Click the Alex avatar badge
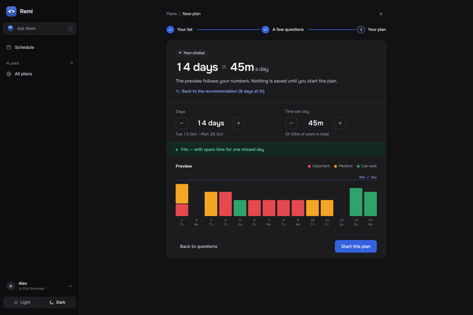This screenshot has height=315, width=473. [x=11, y=286]
